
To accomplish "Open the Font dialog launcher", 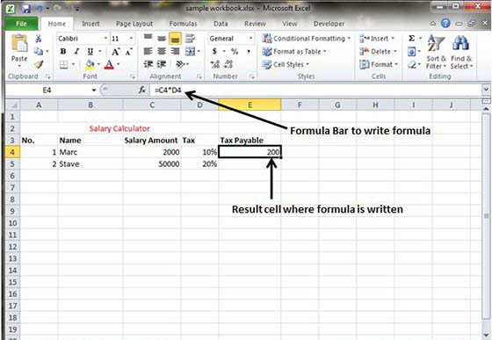I will click(x=133, y=76).
